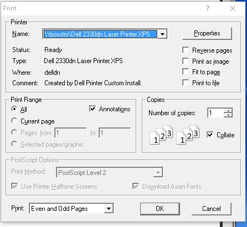Open the PostScript Level 2 Print Method dropdown

(158, 173)
